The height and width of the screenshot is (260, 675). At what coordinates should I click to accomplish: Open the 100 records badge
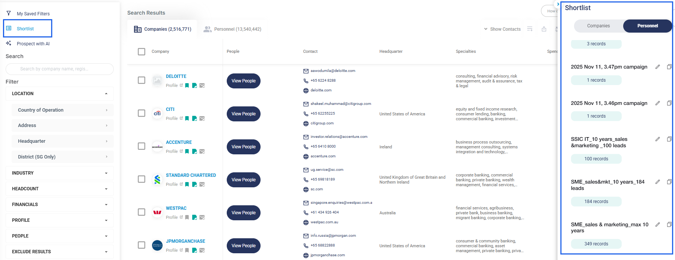[596, 159]
